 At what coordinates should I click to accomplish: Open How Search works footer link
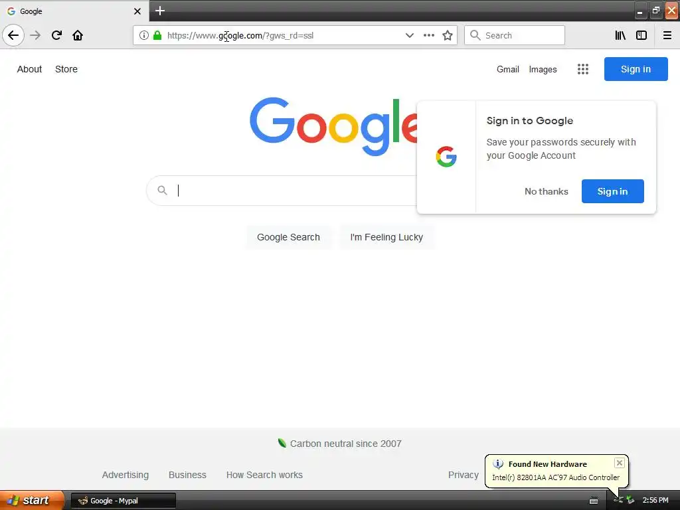[x=264, y=475]
